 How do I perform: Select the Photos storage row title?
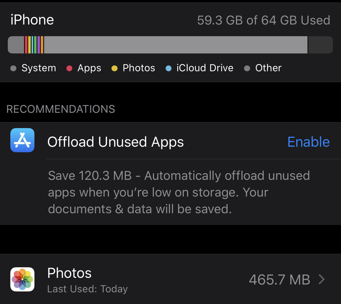tap(69, 273)
